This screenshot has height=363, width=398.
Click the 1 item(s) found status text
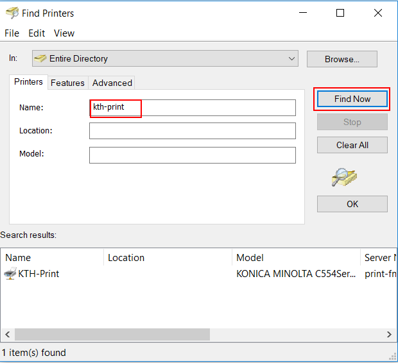click(x=34, y=353)
